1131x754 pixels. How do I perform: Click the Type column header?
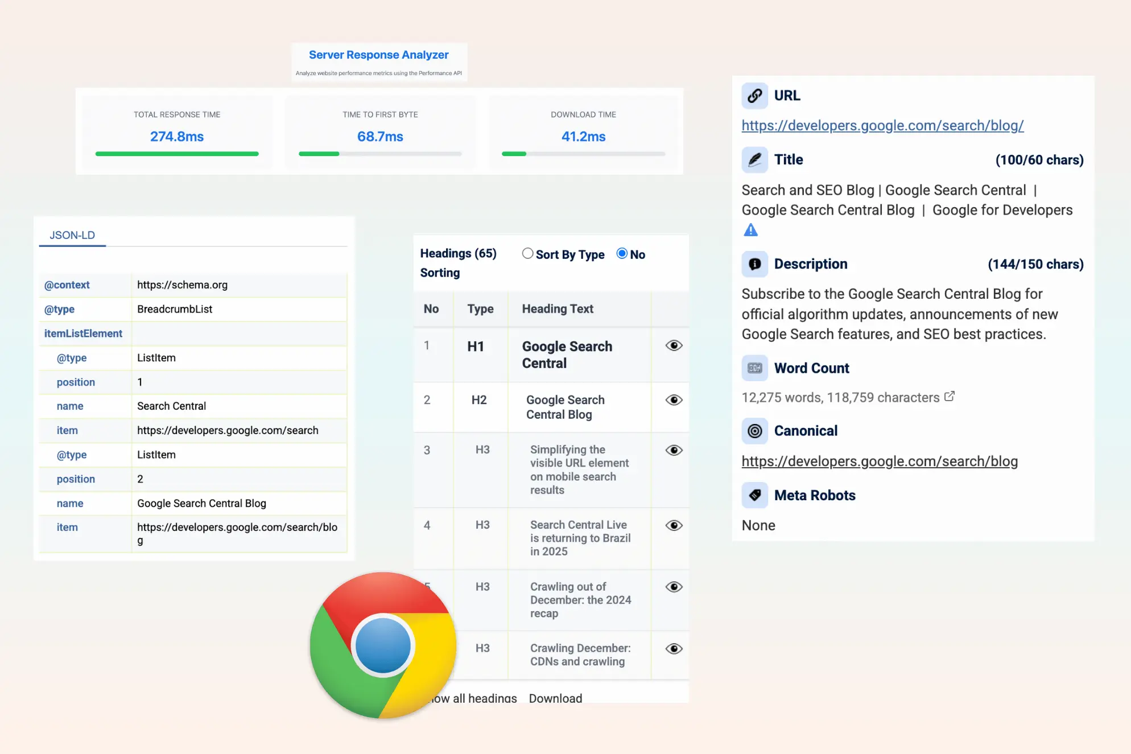click(x=480, y=309)
